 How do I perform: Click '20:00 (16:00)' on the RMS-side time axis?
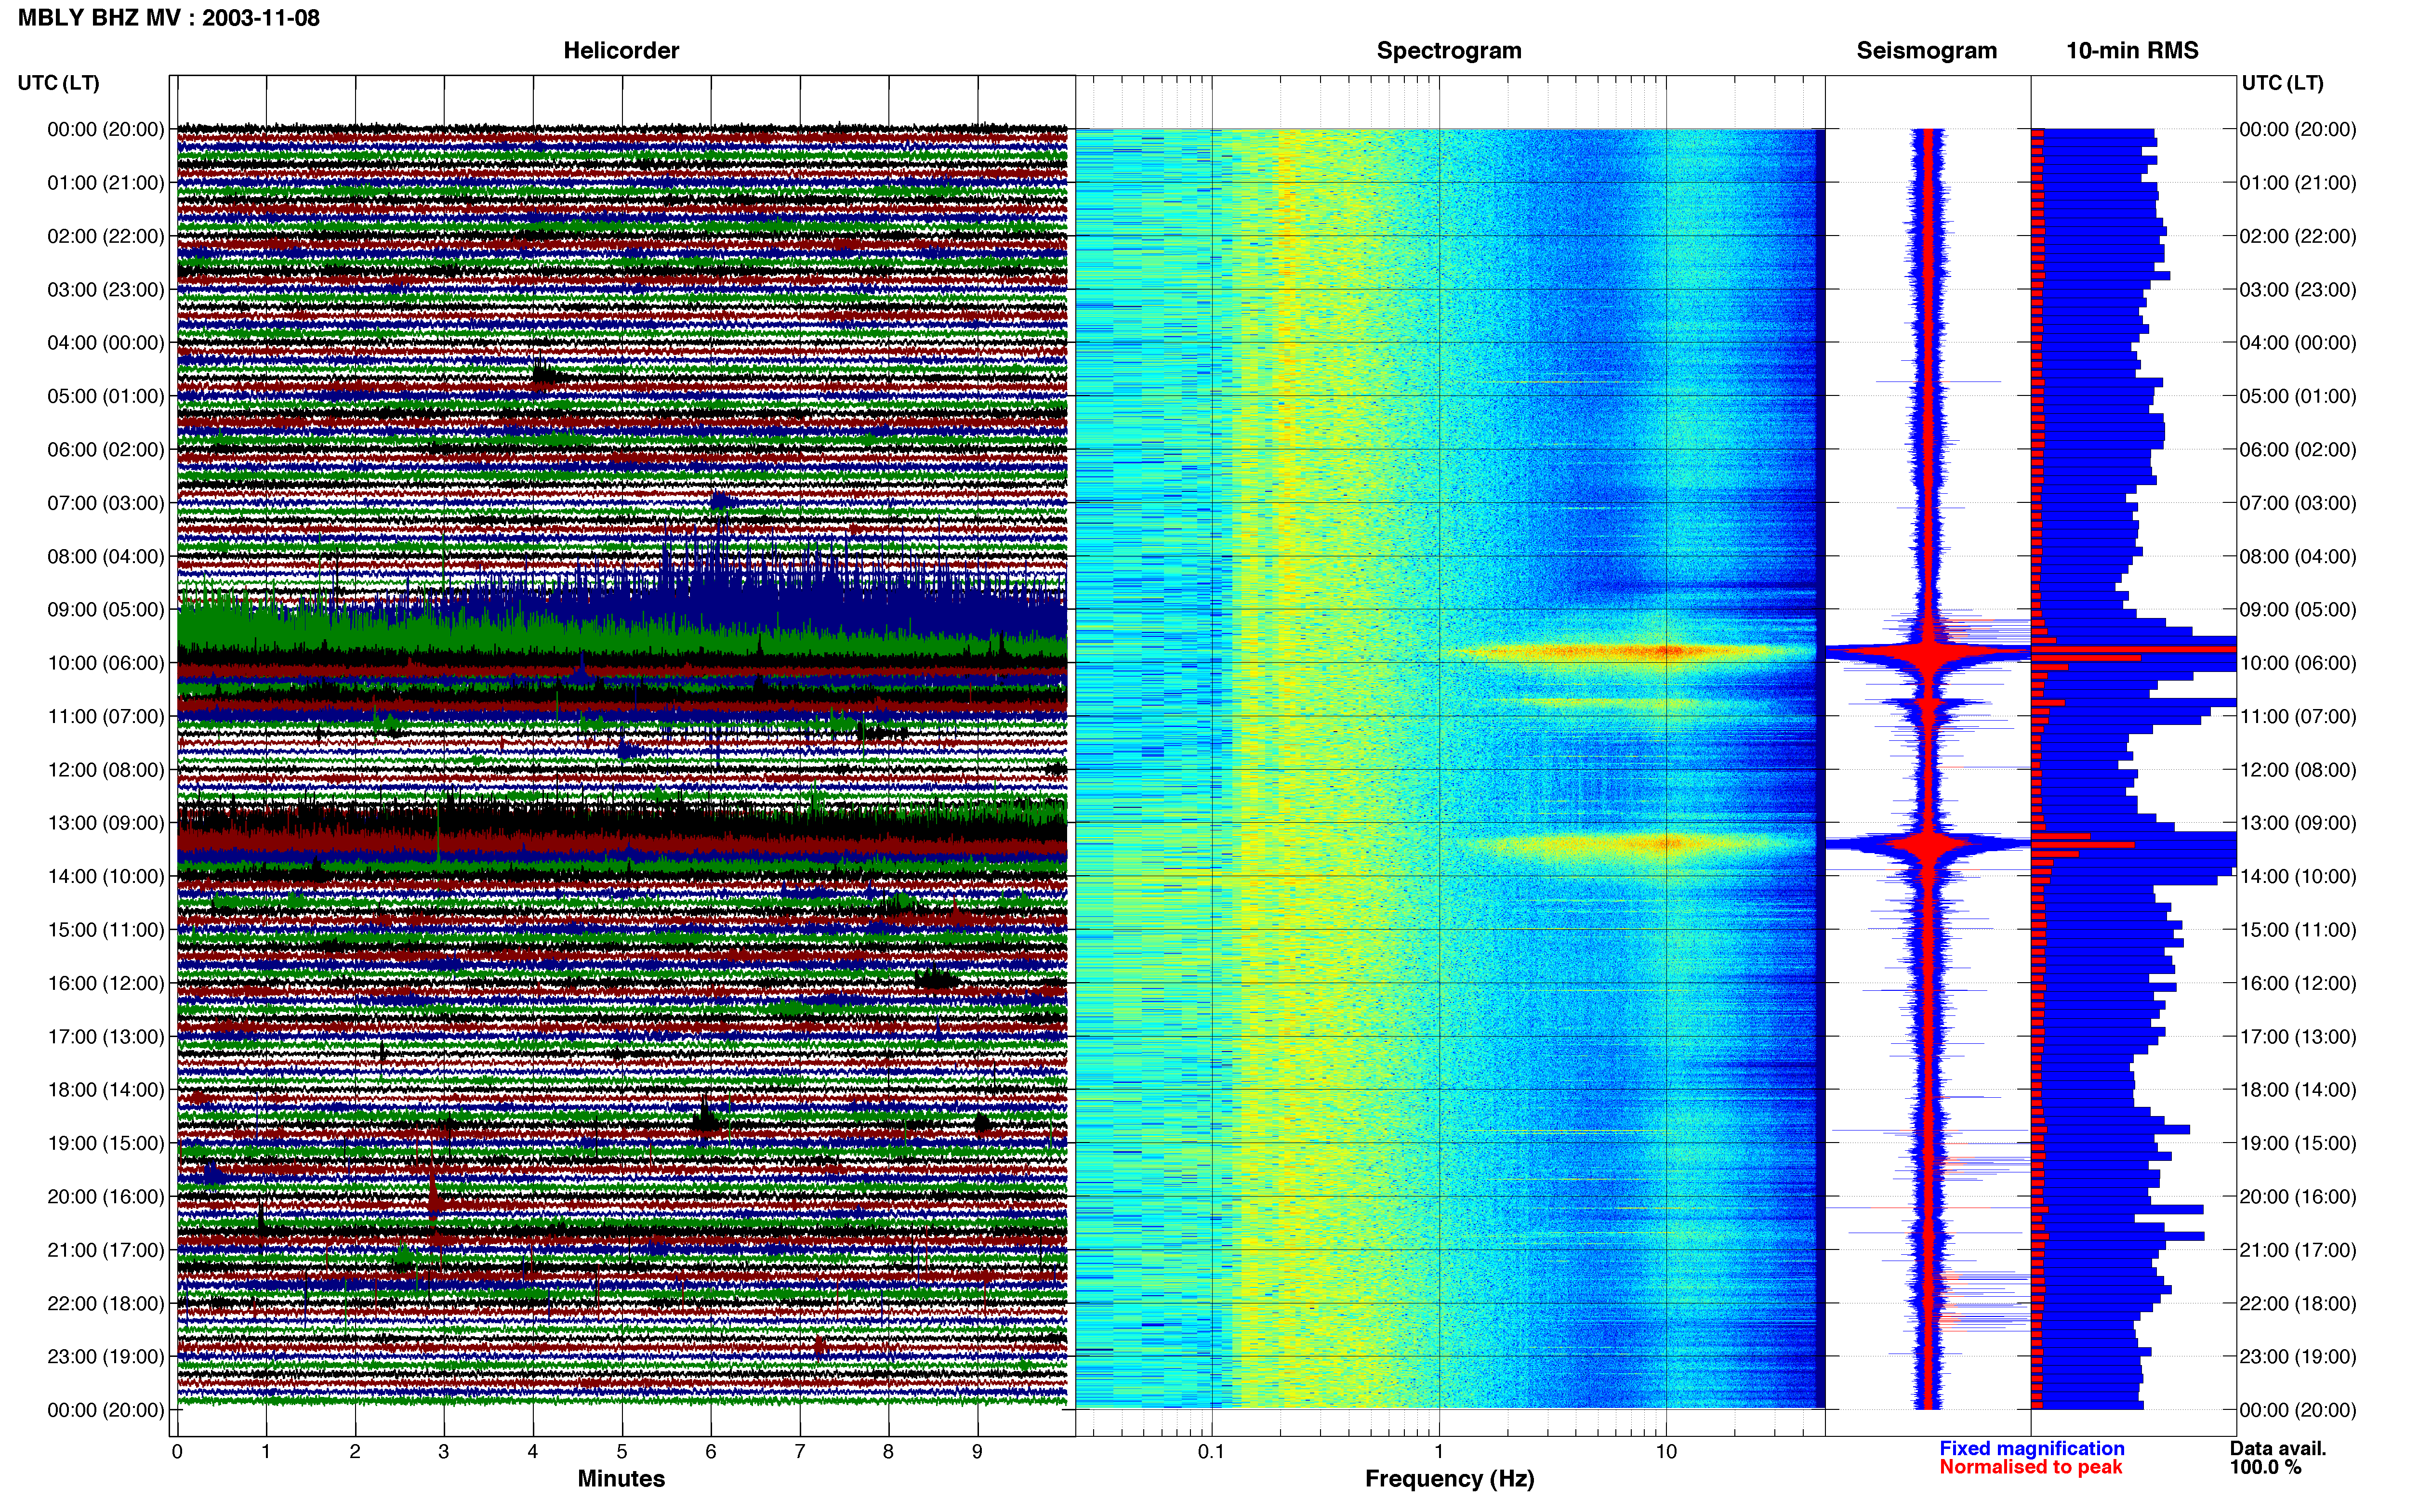(x=2298, y=1197)
